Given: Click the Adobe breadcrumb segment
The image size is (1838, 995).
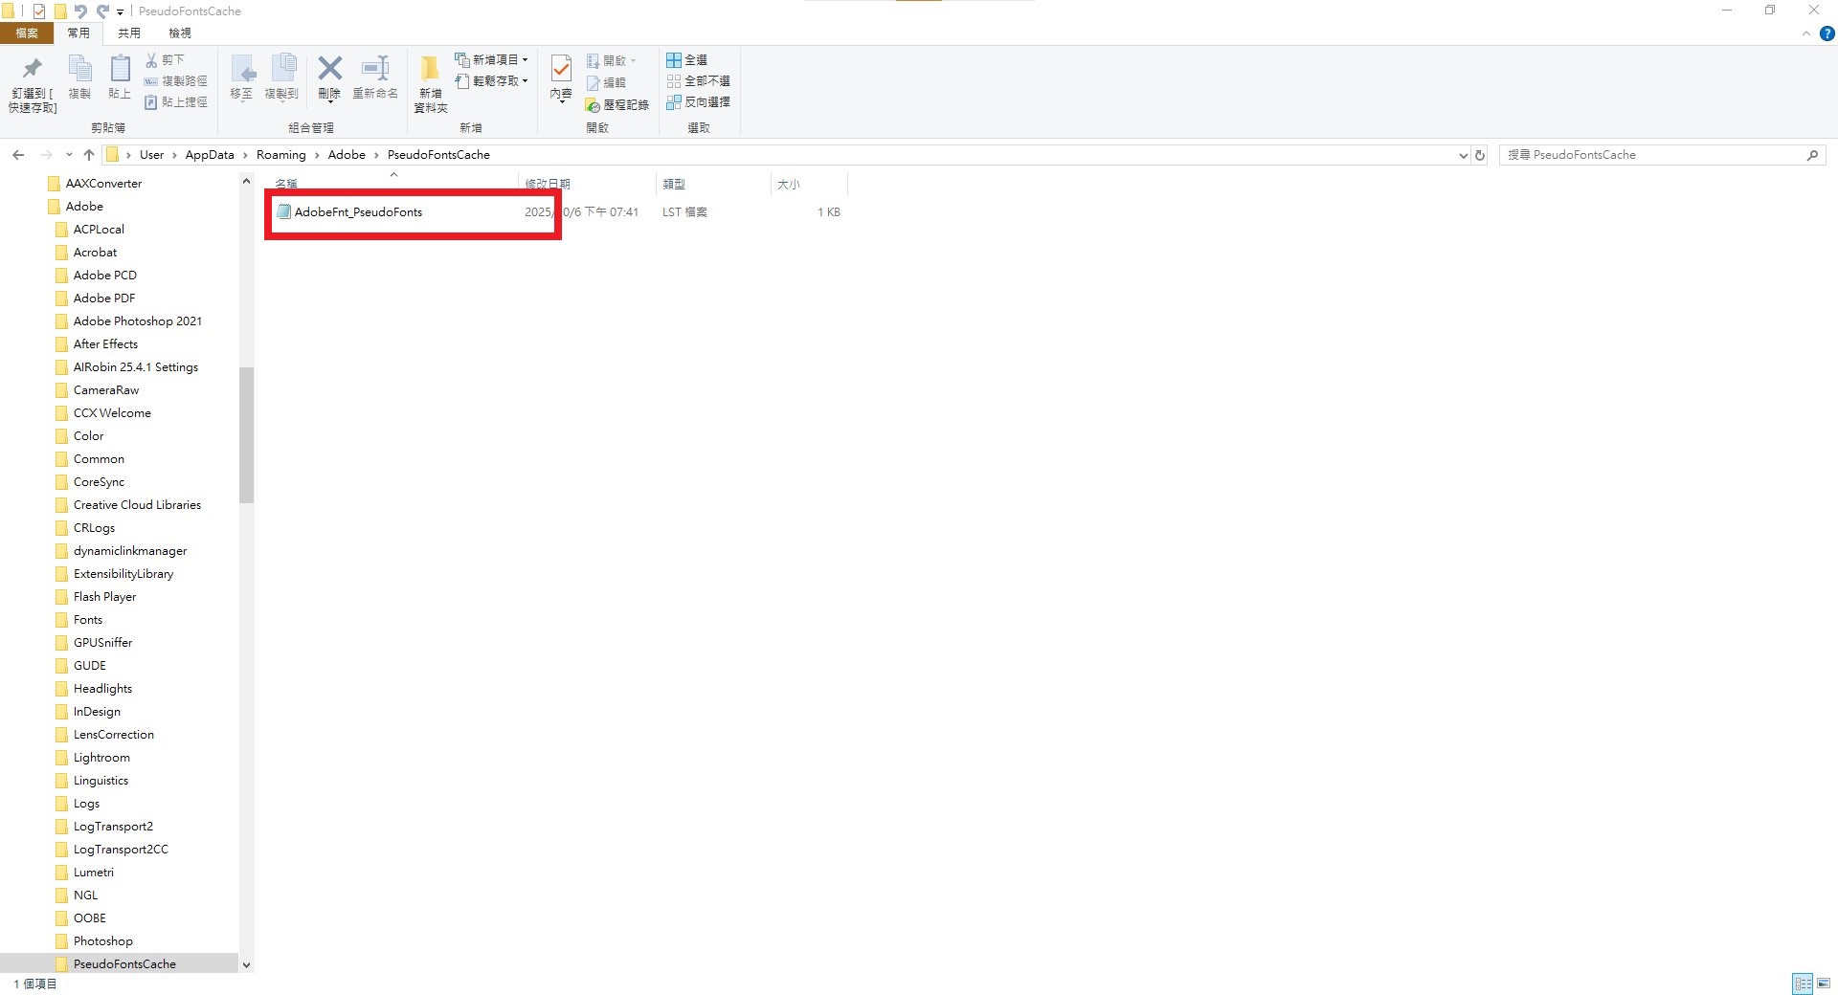Looking at the screenshot, I should click(347, 155).
